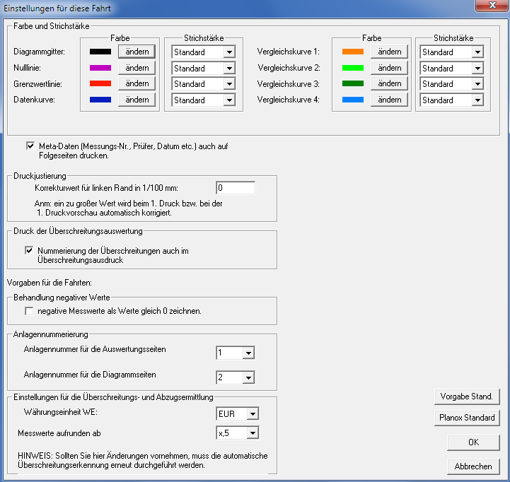Change the Nulllinie color via ändern

click(x=137, y=68)
